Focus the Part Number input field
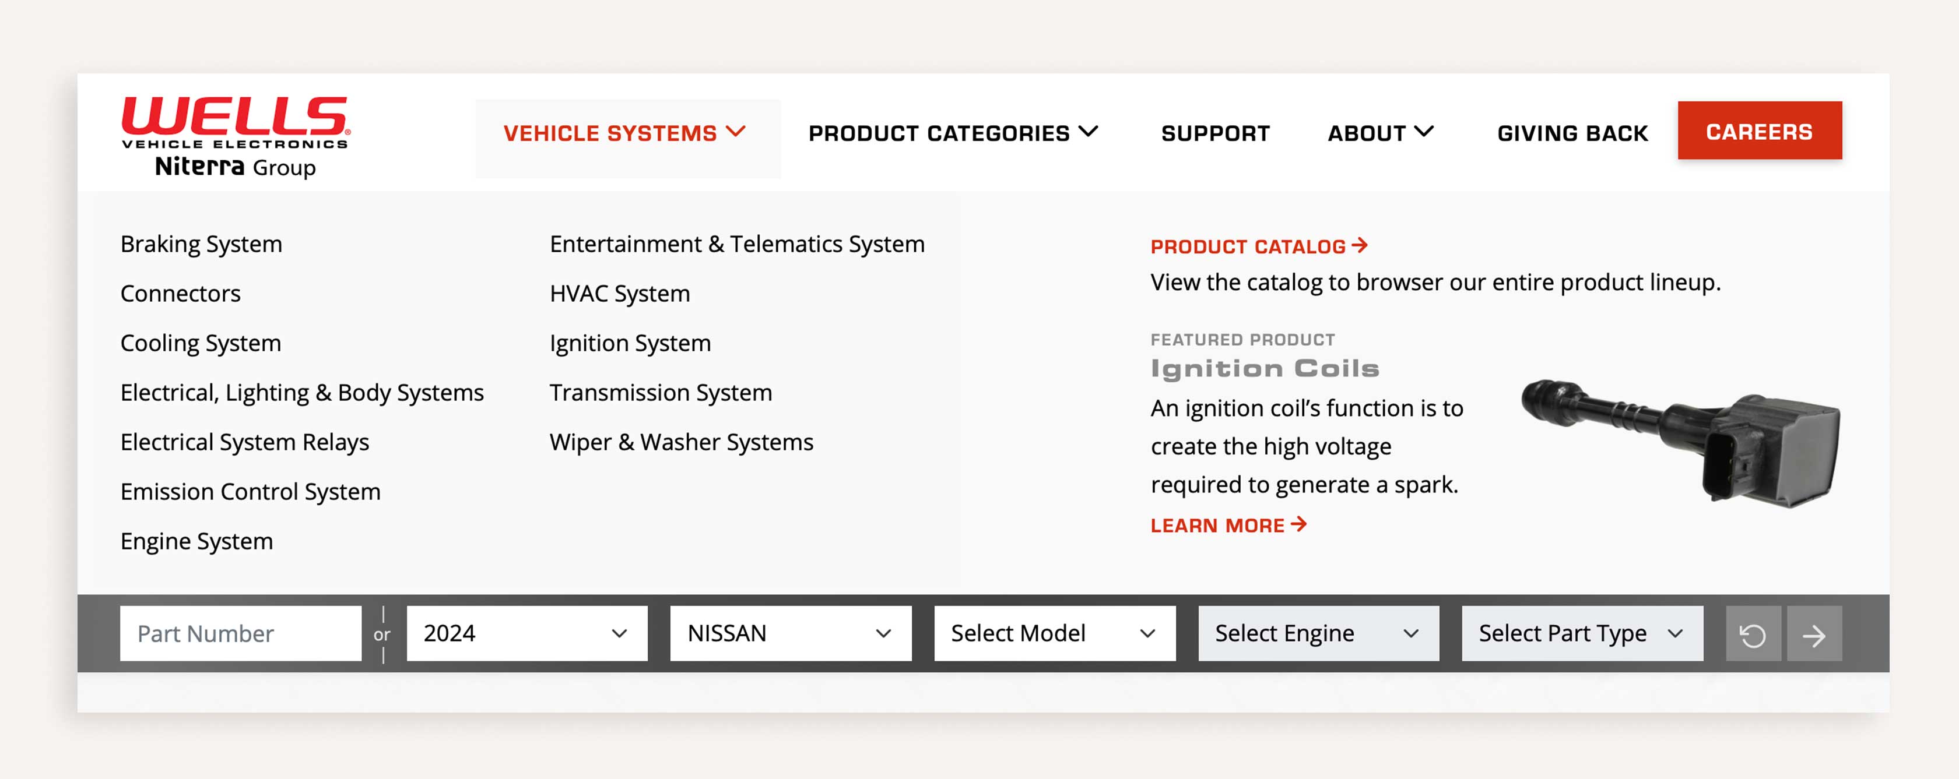The image size is (1959, 779). (x=240, y=634)
